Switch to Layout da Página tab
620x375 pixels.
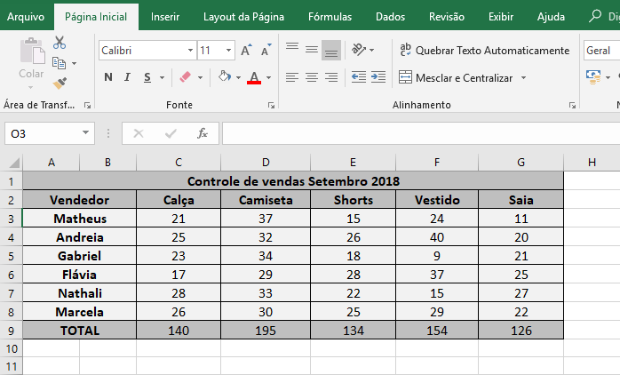pos(243,17)
